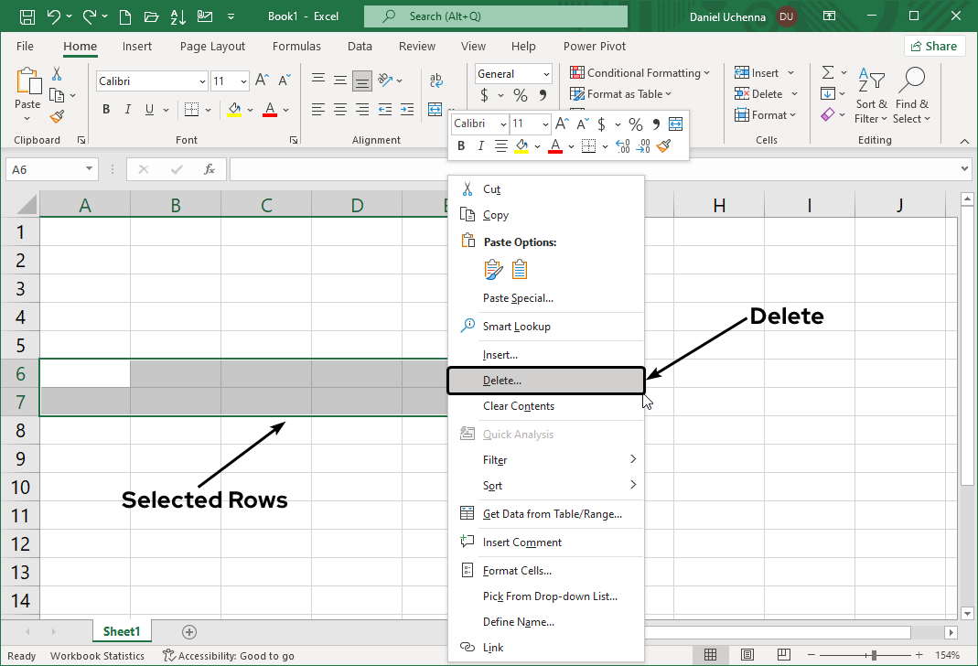Toggle Underline in the Font group

point(149,110)
